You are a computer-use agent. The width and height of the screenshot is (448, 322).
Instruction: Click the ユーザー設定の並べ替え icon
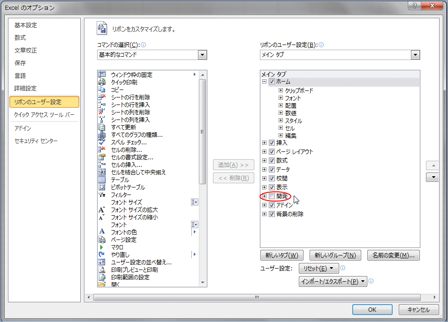102,262
